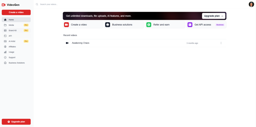Viewport: 256px width, 127px height.
Task: Open the Media menu item
Action: [16, 25]
